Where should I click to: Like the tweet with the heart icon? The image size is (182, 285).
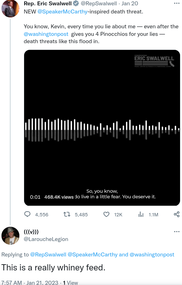click(x=106, y=214)
